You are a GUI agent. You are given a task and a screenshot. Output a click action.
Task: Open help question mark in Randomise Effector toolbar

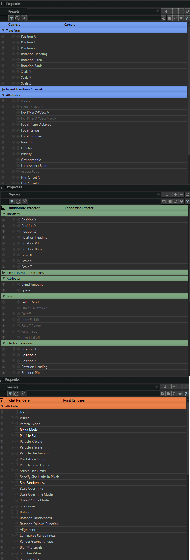(x=187, y=201)
